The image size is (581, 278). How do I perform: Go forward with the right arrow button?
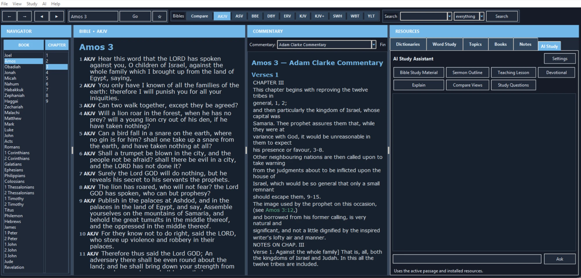[x=24, y=16]
